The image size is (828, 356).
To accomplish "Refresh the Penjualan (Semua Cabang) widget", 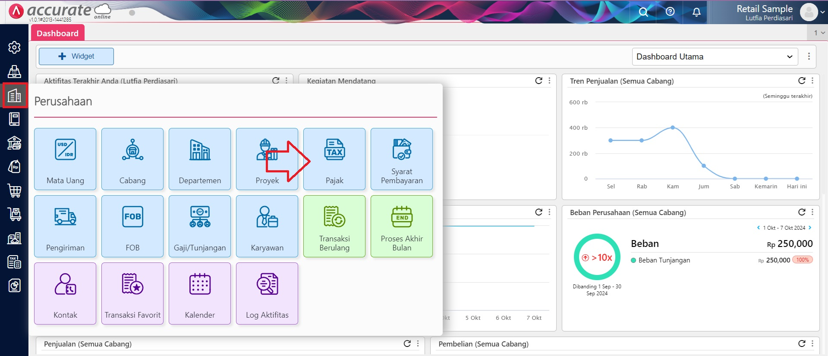I will coord(407,344).
